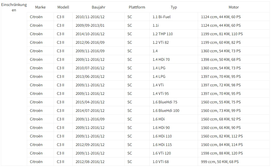271x167 pixels.
Task: Click C3 II in the 1.0 VTi 68 row
Action: point(60,162)
